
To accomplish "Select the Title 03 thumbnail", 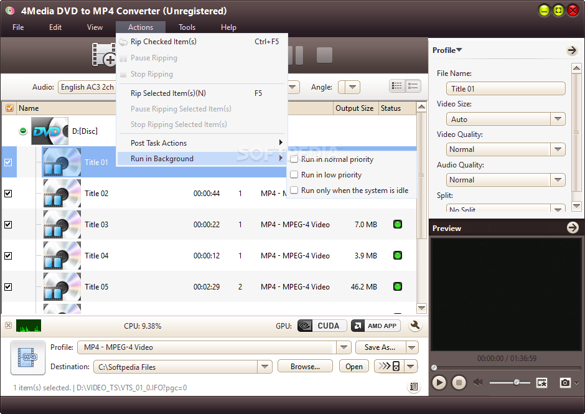I will point(62,224).
